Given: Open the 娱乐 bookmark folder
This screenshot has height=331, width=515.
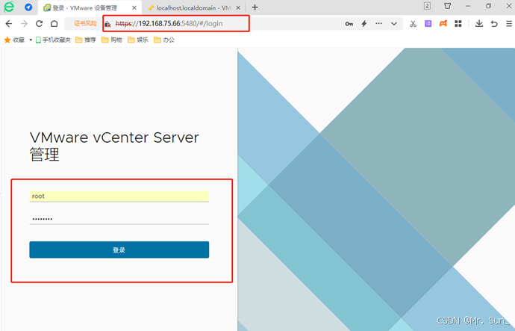Looking at the screenshot, I should coord(138,40).
